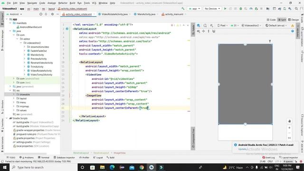Click the gutter icon beside RelativeLayout line 2
The height and width of the screenshot is (171, 304).
pyautogui.click(x=67, y=28)
